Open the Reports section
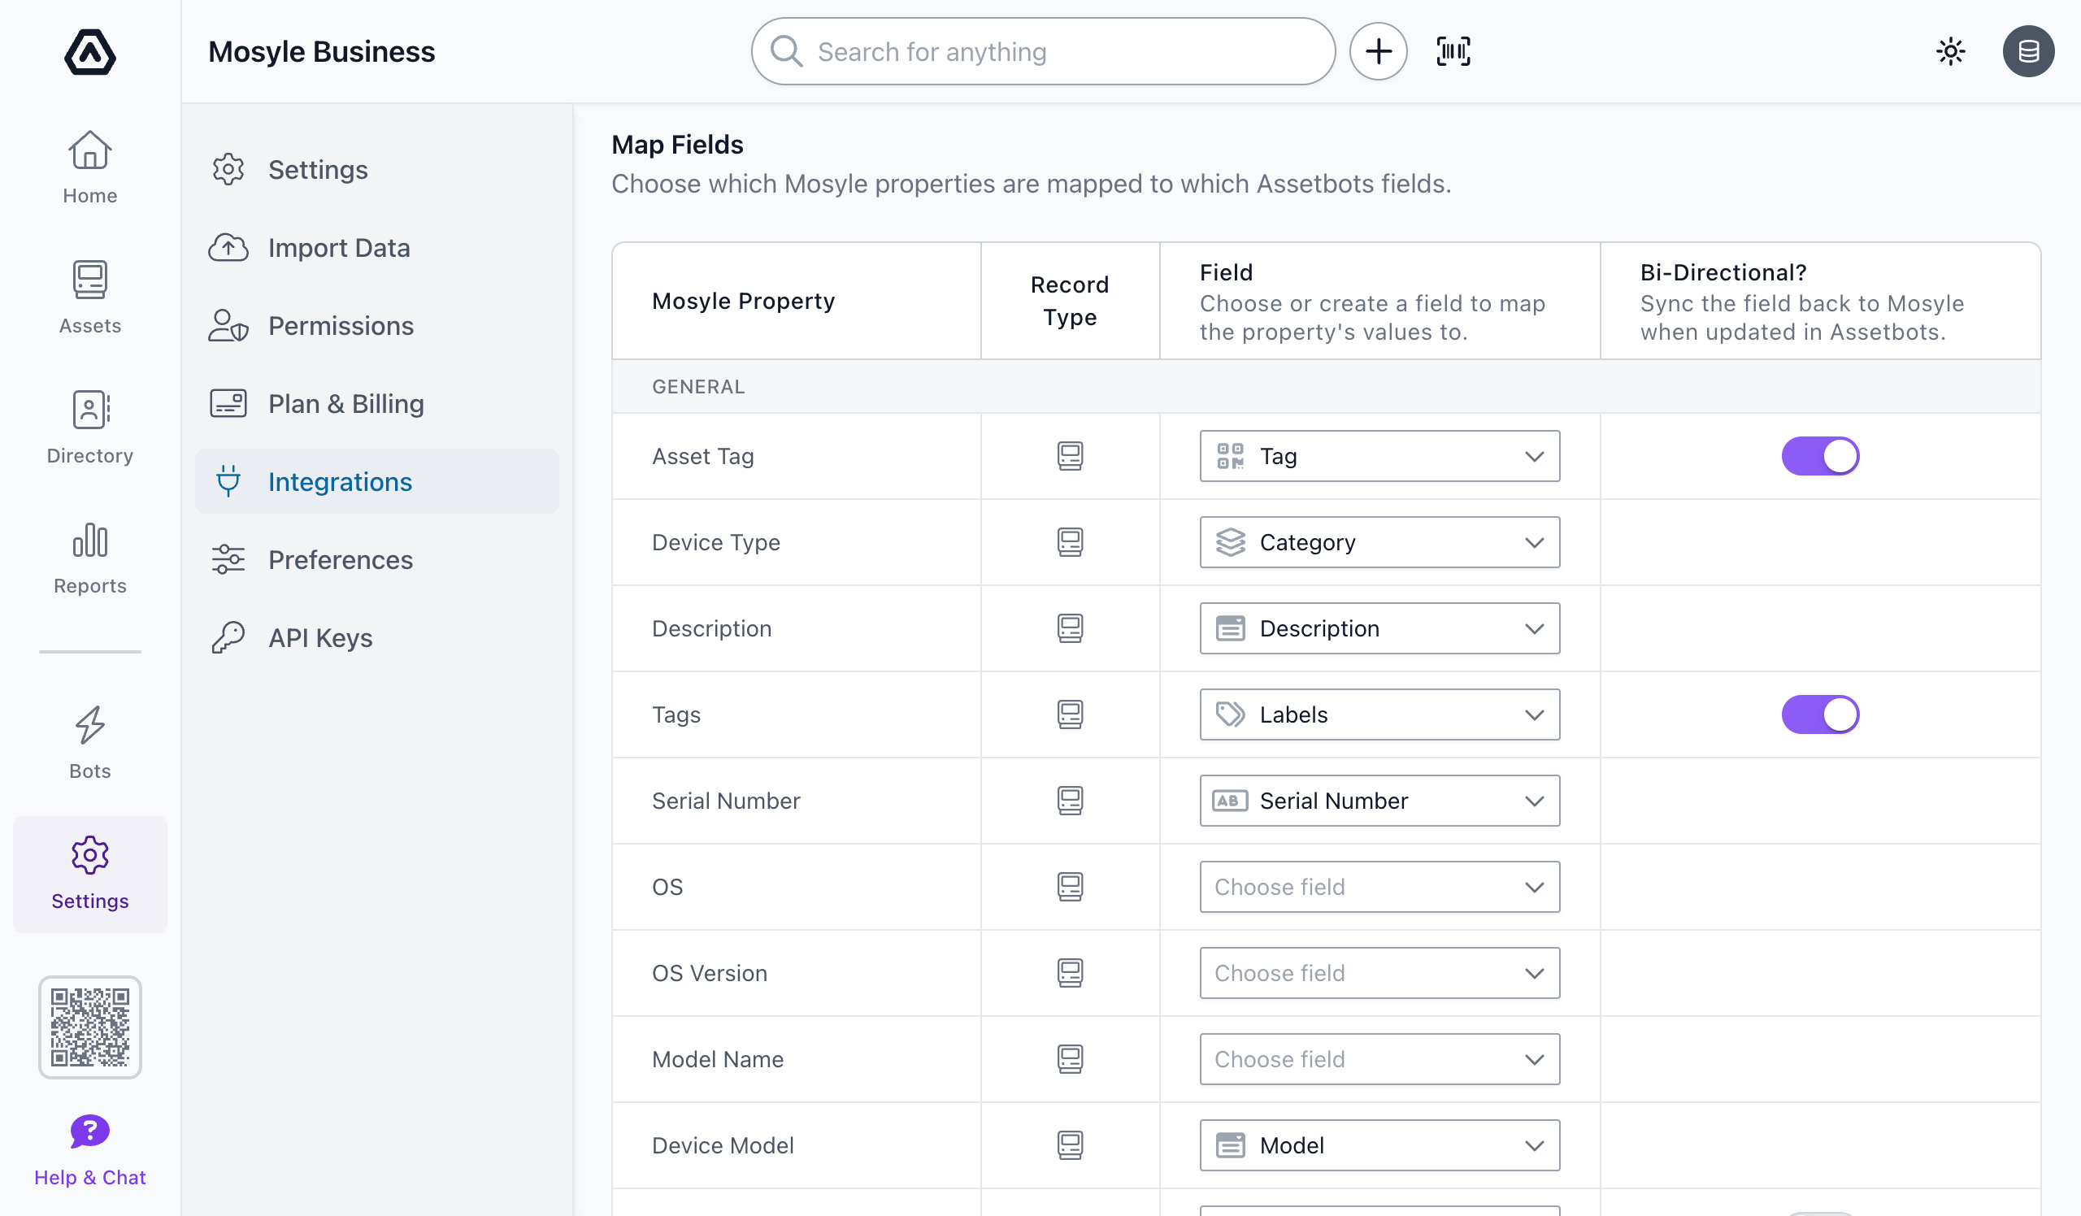Viewport: 2081px width, 1216px height. click(x=90, y=558)
